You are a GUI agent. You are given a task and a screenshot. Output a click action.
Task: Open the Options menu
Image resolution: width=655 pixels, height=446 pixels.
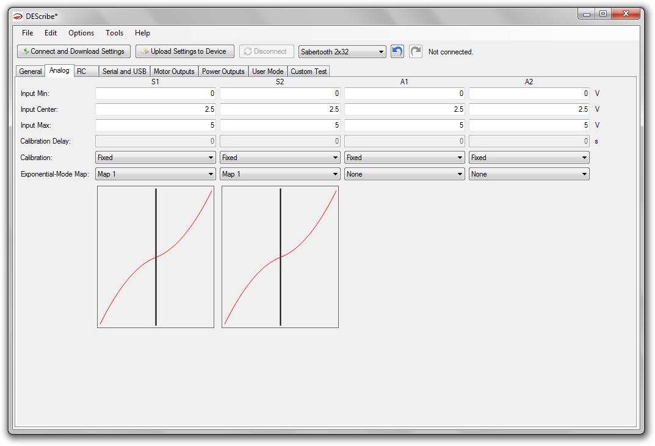click(x=81, y=33)
